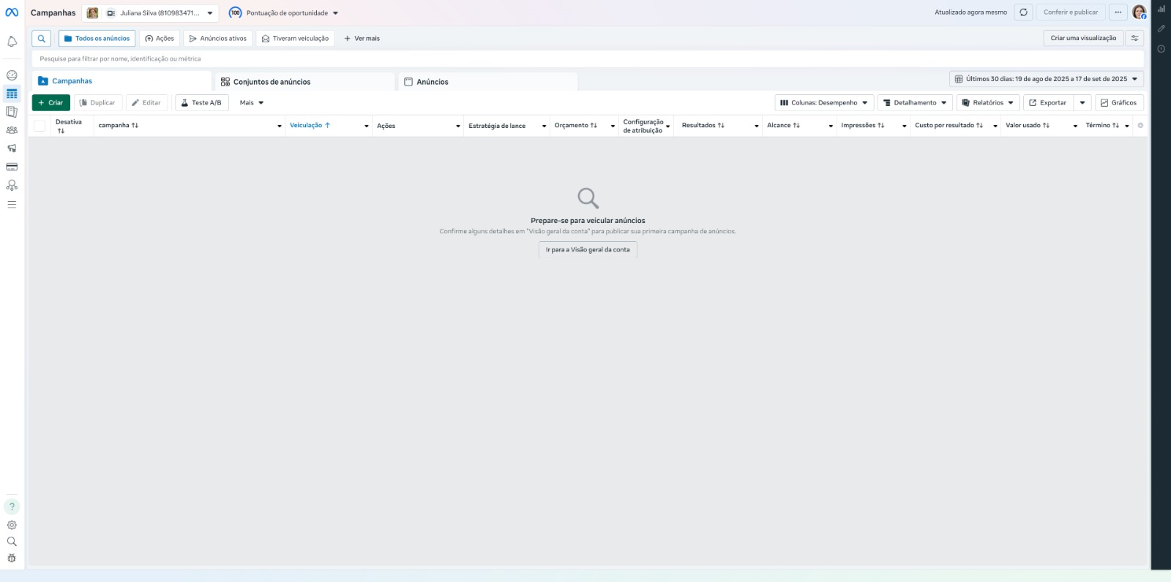Click the search magnifier button
1171x582 pixels.
[42, 39]
